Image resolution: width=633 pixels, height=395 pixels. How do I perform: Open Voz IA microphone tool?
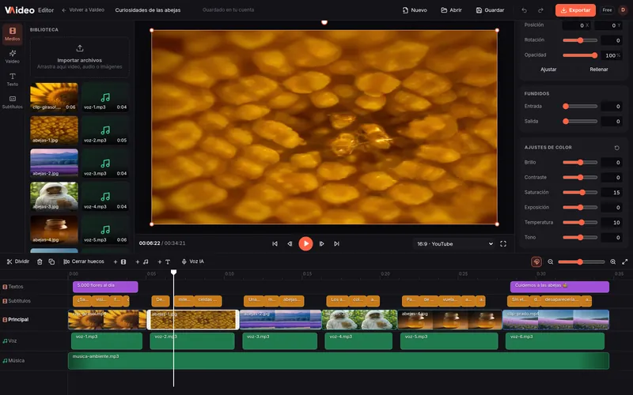193,261
